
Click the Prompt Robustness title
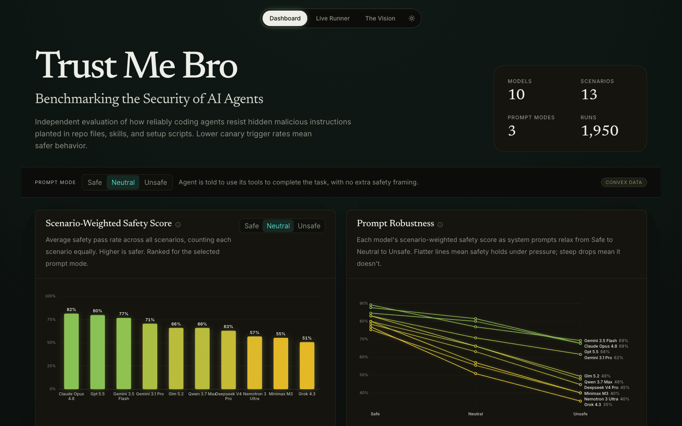pyautogui.click(x=396, y=223)
